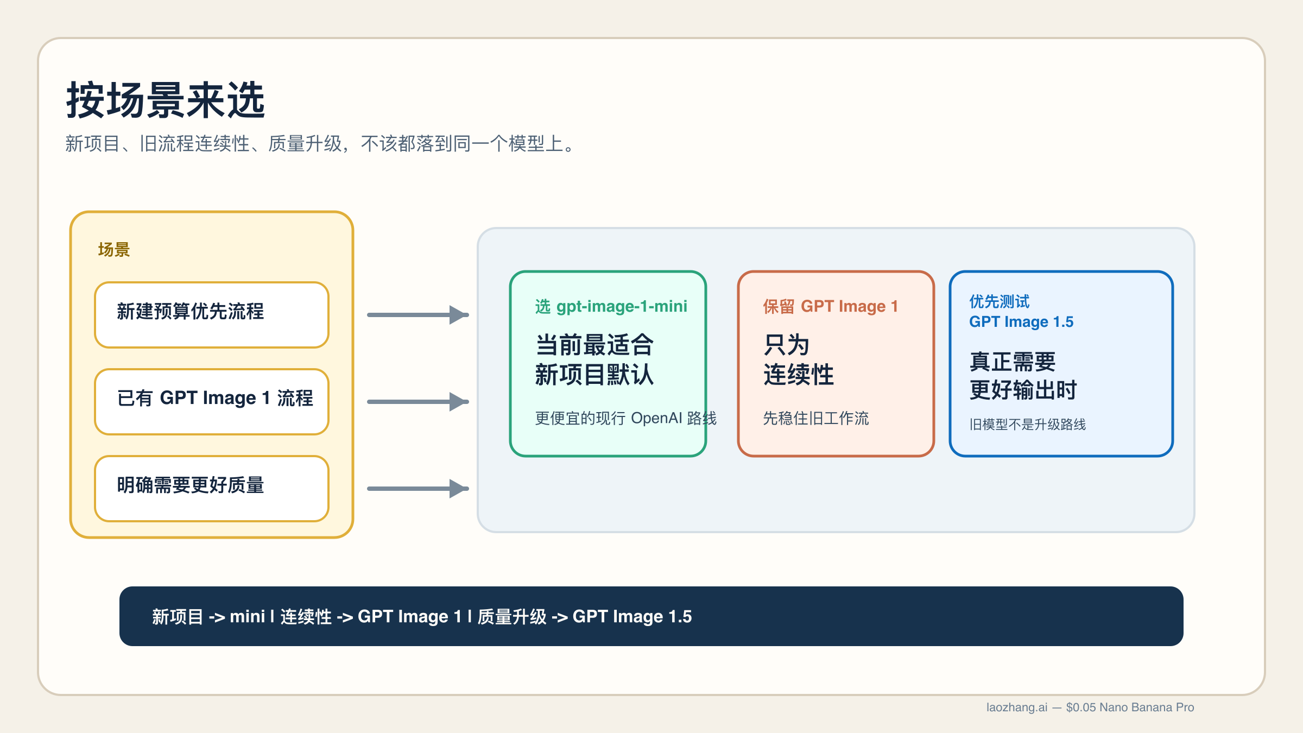This screenshot has width=1303, height=733.
Task: Click the middle gray arrow
Action: click(417, 402)
